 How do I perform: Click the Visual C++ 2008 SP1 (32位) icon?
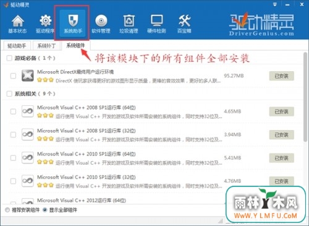coord(28,134)
